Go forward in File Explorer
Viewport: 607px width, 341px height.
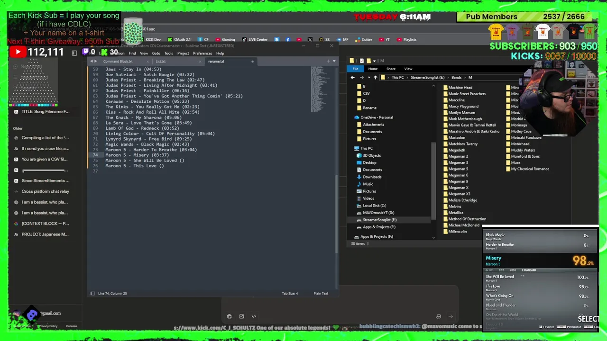pos(361,77)
